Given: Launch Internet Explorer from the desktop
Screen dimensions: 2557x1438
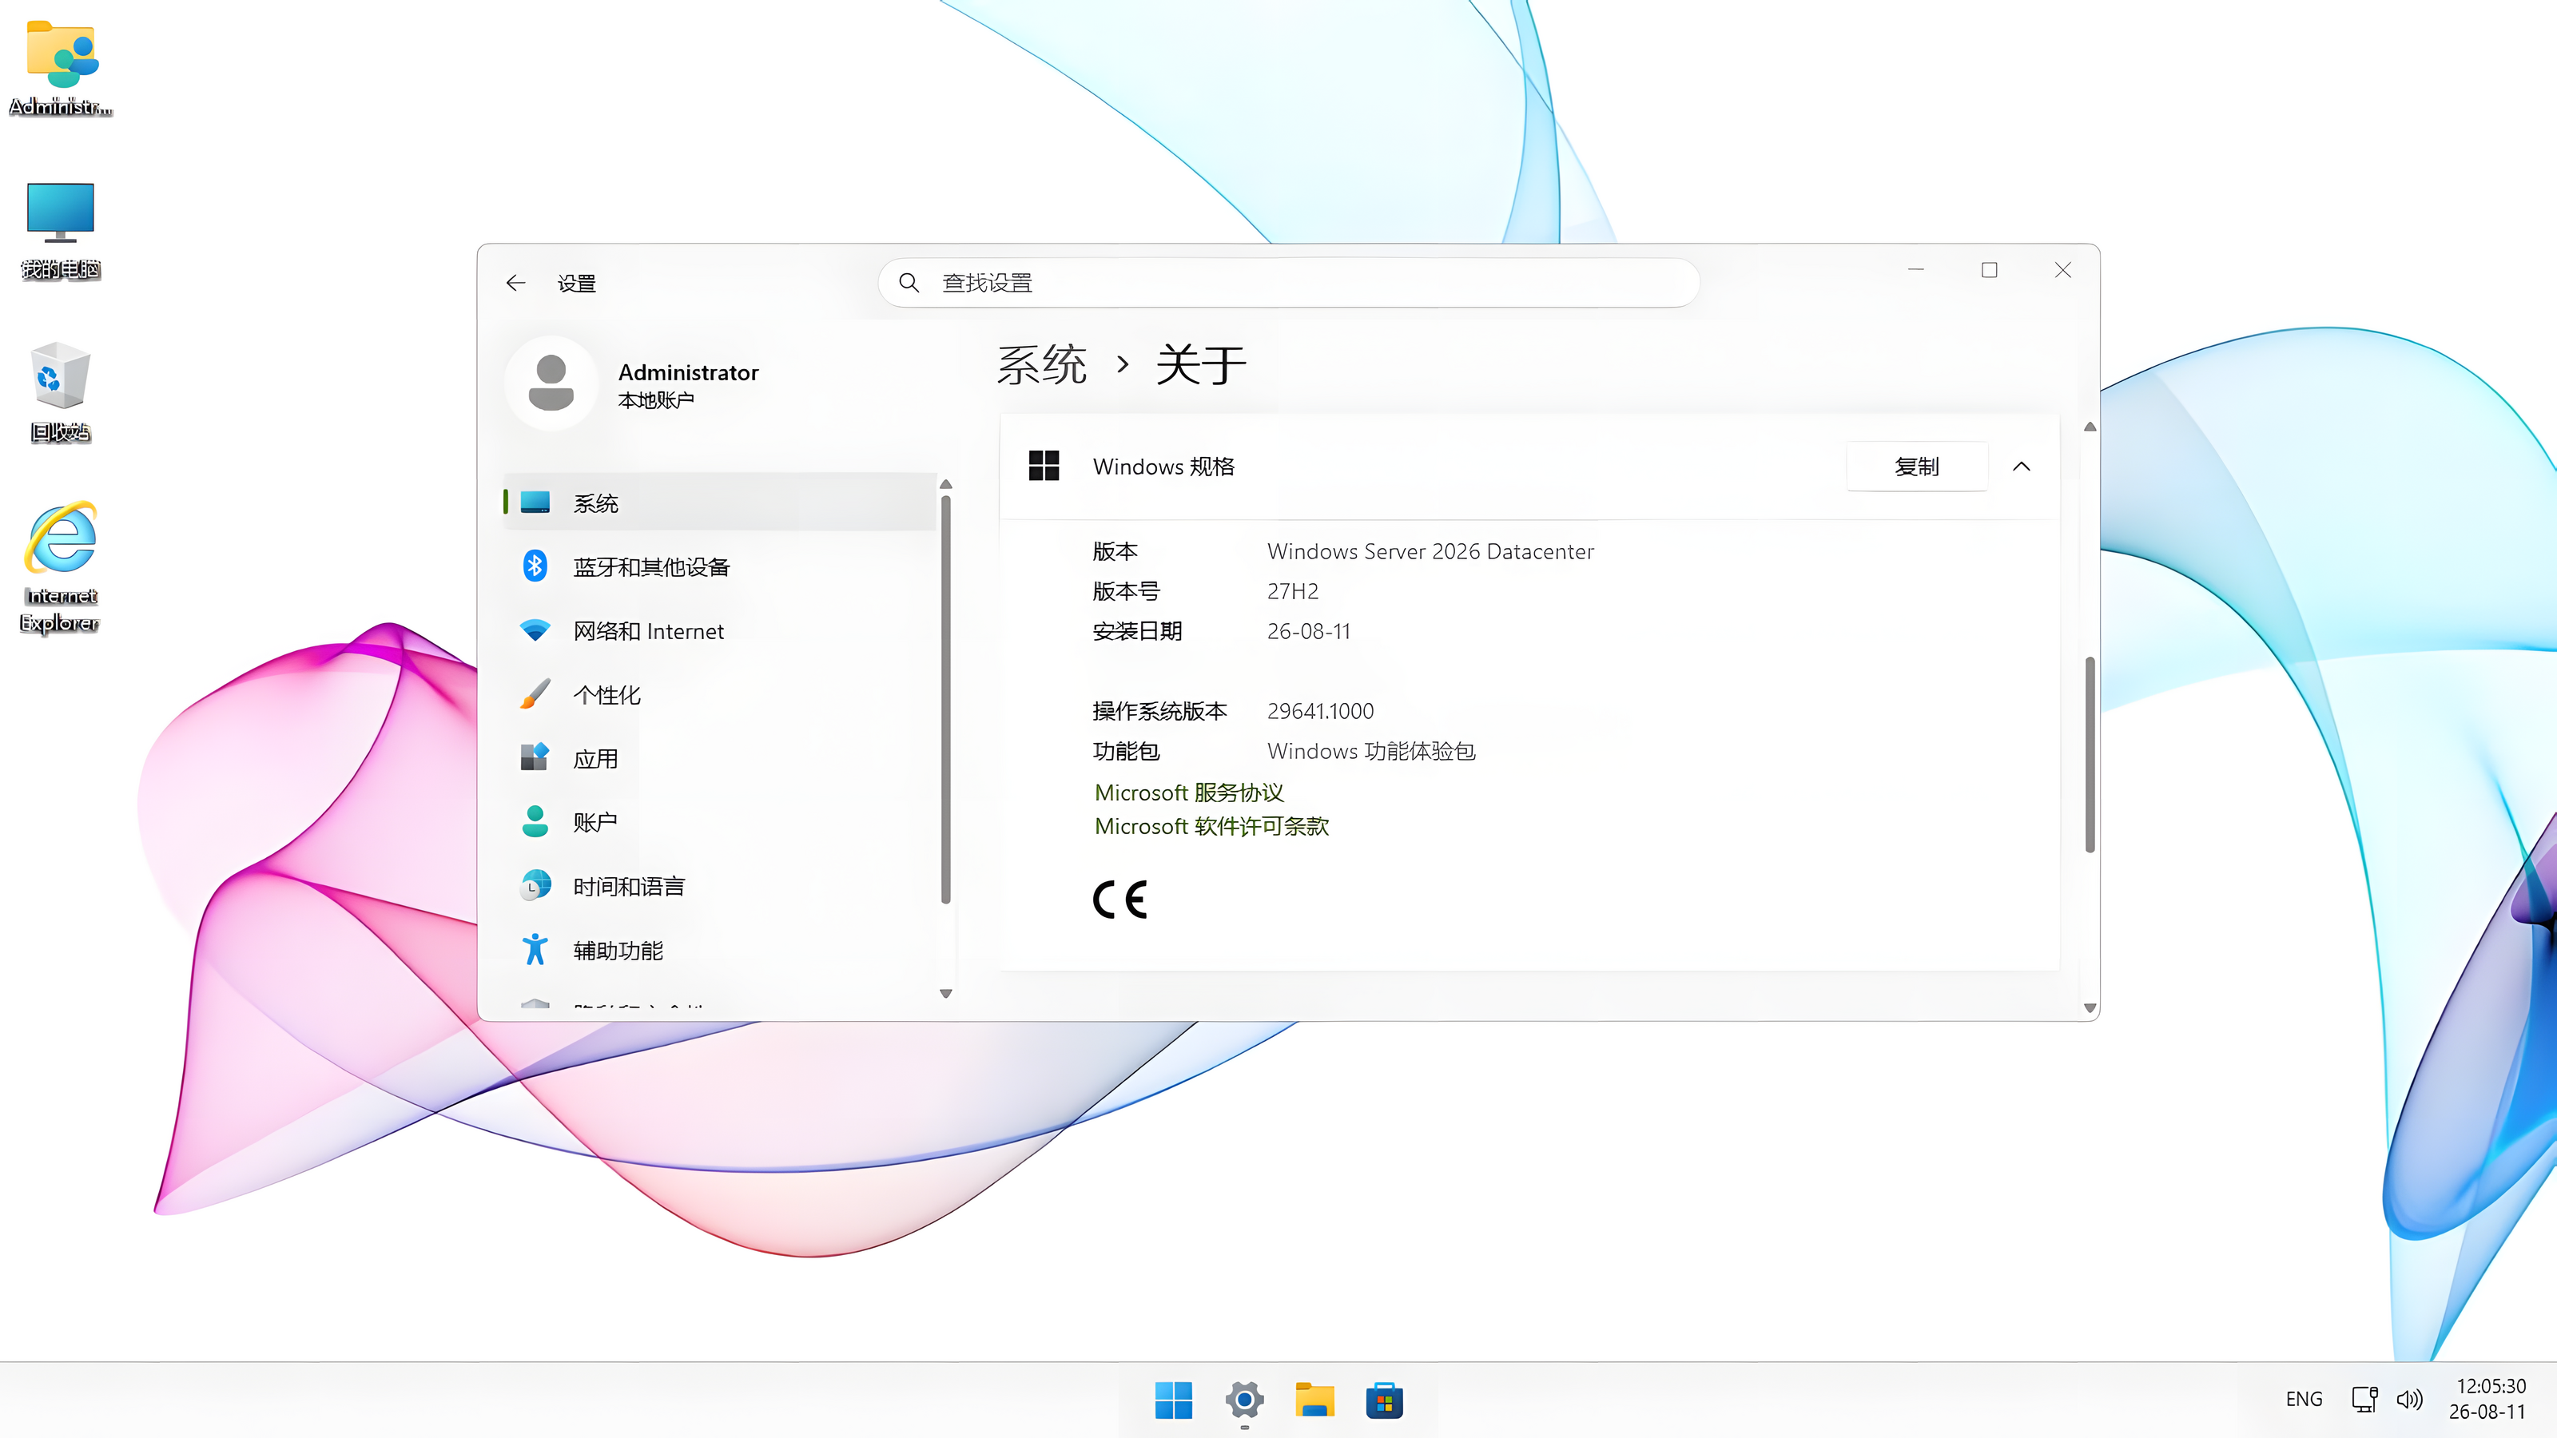Looking at the screenshot, I should [x=61, y=566].
